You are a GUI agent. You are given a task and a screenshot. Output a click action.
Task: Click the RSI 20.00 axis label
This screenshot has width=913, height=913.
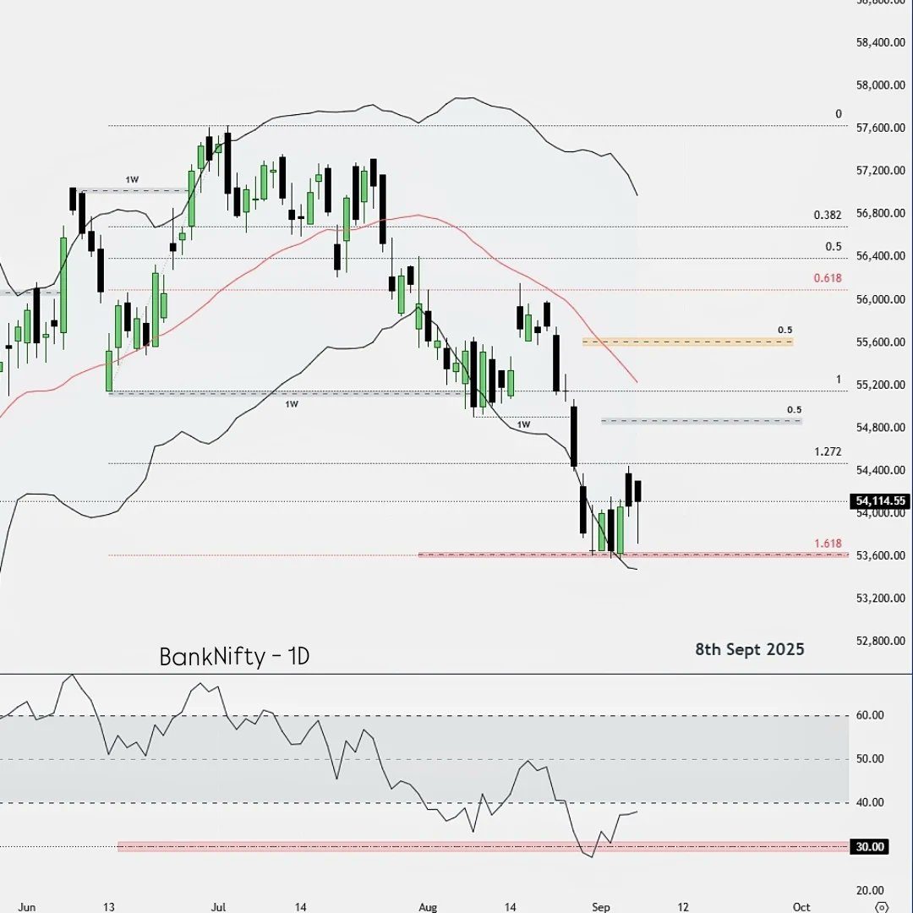click(x=870, y=890)
